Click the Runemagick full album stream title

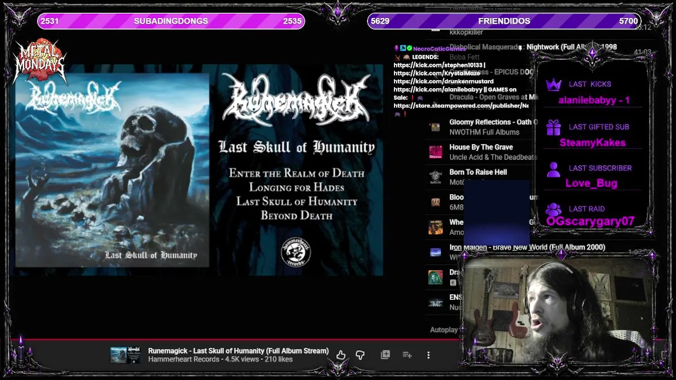[x=238, y=350]
